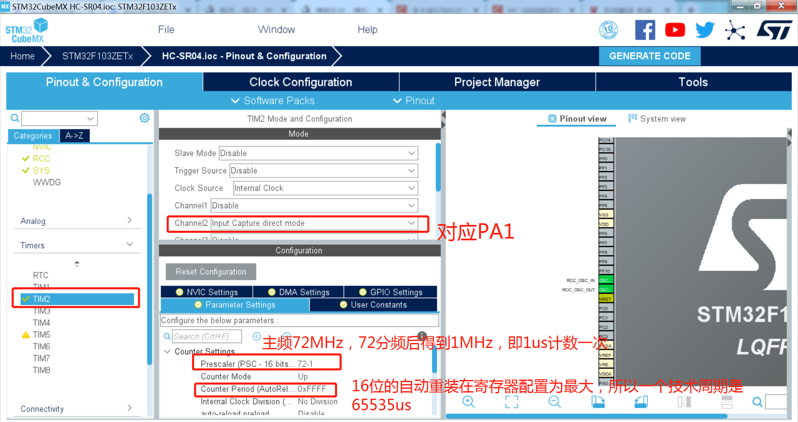798x422 pixels.
Task: Collapse the Counter Settings group
Action: [167, 351]
